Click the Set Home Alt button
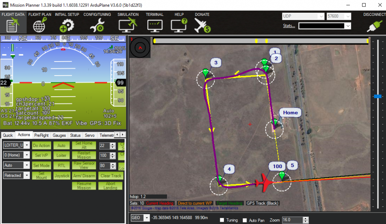The image size is (386, 224). [x=84, y=145]
